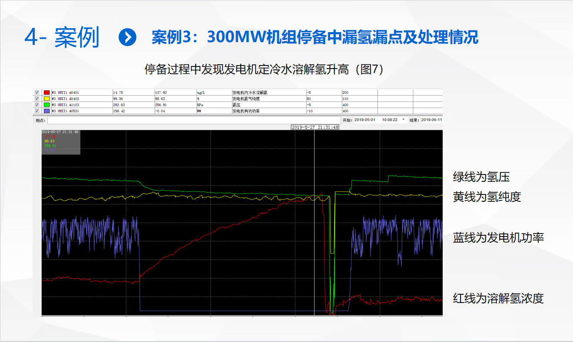Pick the blue swatch for generator power
The width and height of the screenshot is (573, 342).
(x=46, y=111)
